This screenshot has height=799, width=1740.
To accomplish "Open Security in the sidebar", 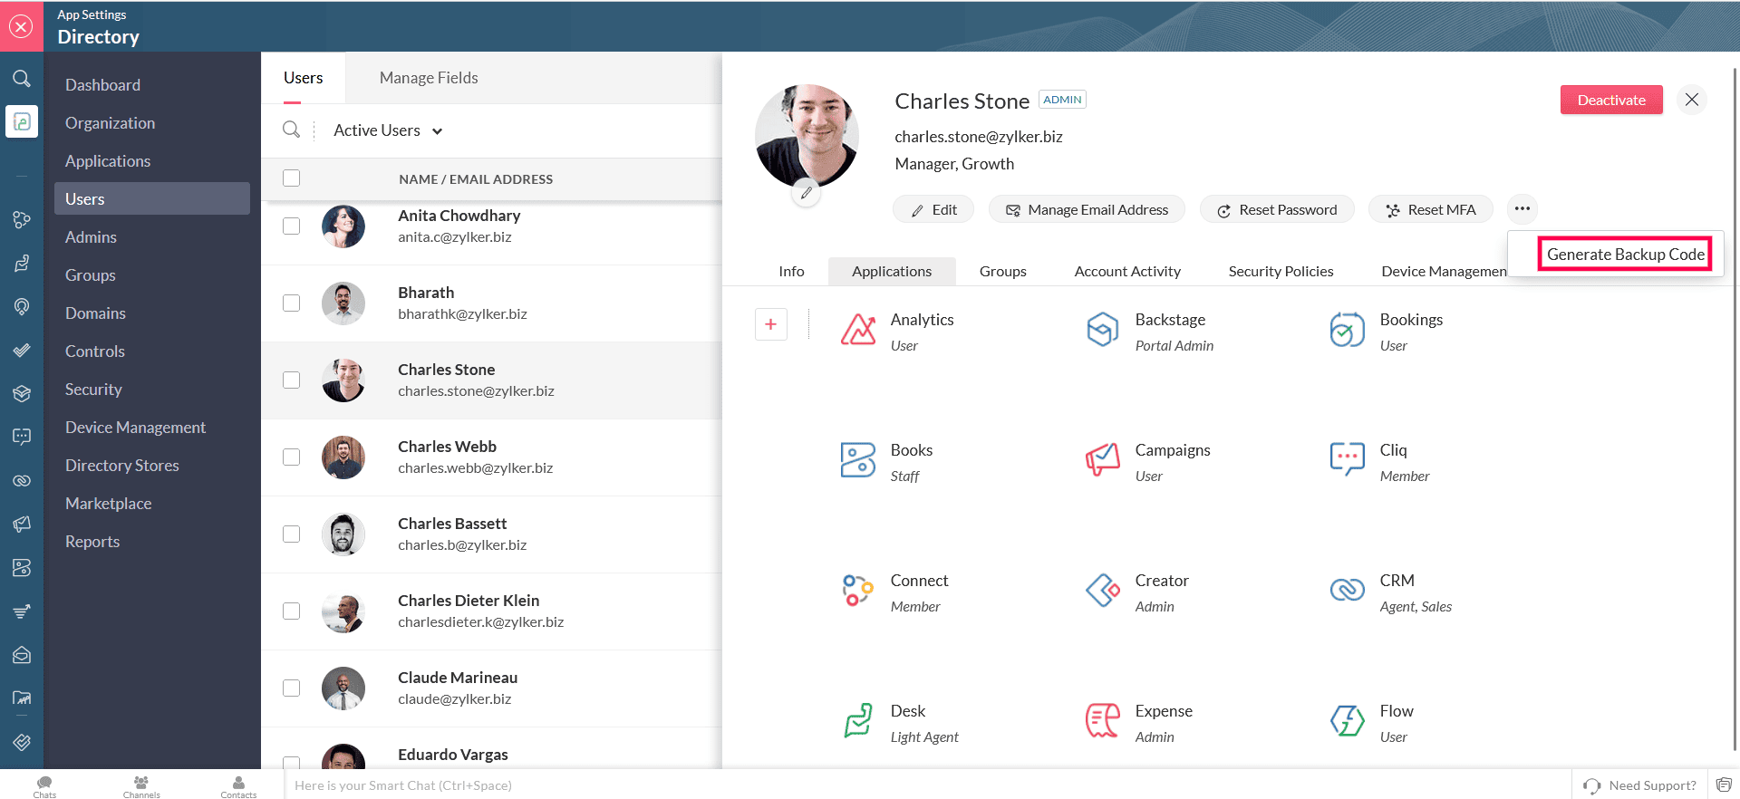I will 93,390.
